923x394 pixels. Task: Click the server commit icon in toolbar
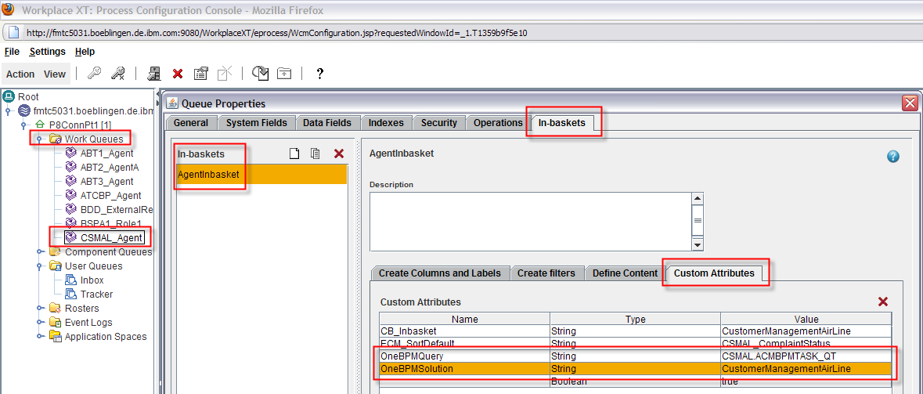(154, 73)
